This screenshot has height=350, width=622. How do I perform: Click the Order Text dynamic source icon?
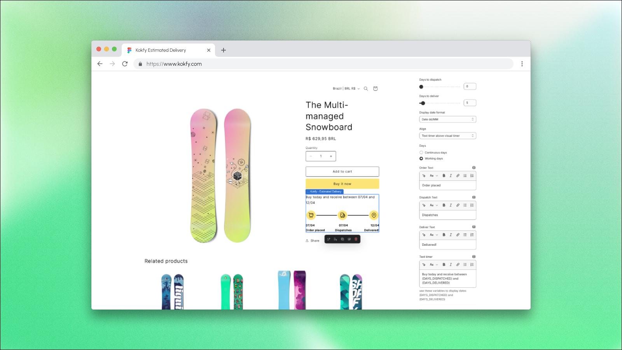point(474,168)
